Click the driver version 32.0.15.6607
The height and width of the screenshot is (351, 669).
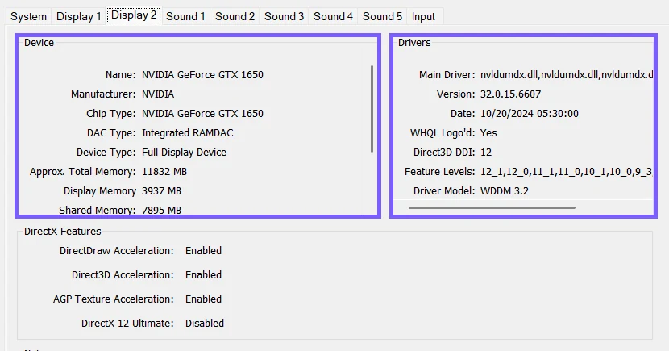[x=510, y=94]
